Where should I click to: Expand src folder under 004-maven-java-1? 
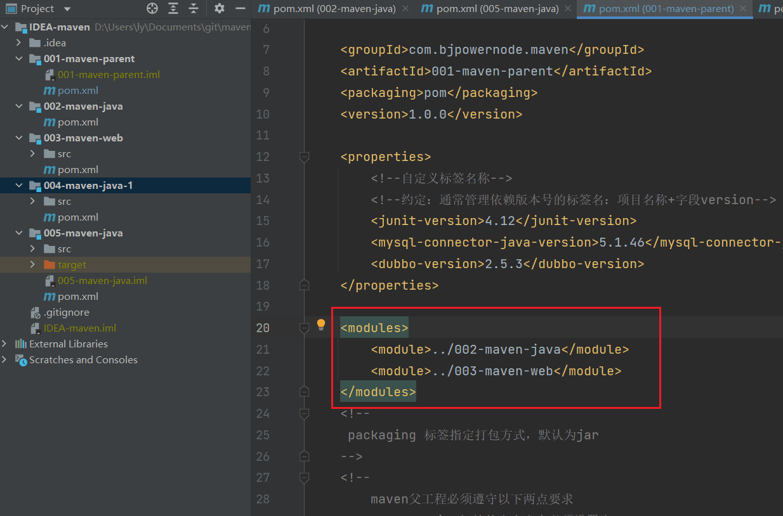coord(33,202)
